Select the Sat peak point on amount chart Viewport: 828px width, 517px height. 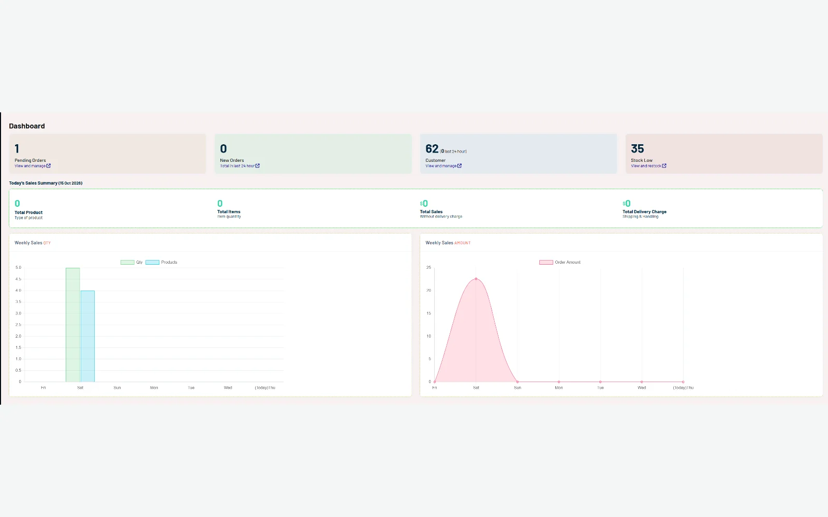pyautogui.click(x=476, y=279)
